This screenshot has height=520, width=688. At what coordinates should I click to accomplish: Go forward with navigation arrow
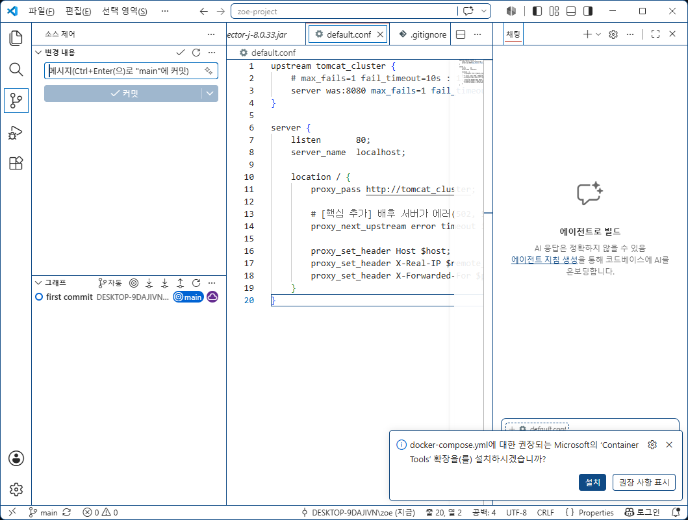(x=221, y=12)
